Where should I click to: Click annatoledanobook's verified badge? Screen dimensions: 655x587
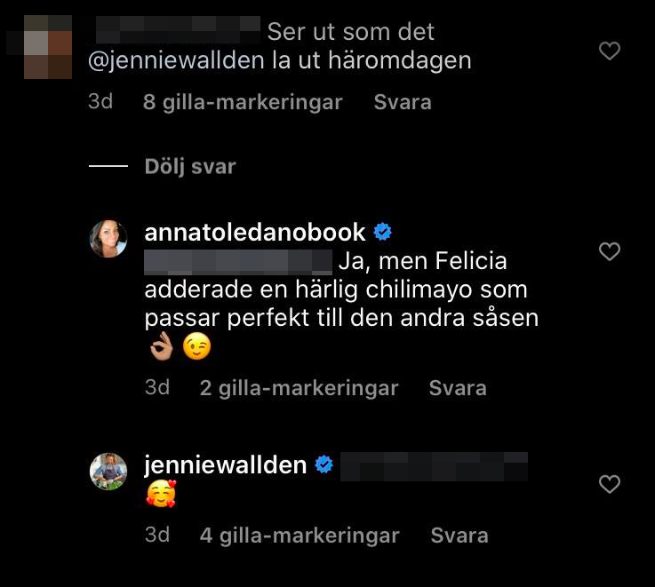[x=382, y=232]
